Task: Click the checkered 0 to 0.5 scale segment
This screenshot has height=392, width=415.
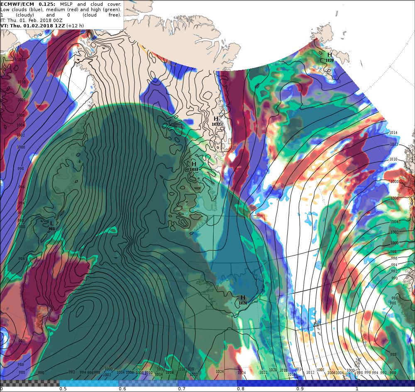Action: [29, 383]
